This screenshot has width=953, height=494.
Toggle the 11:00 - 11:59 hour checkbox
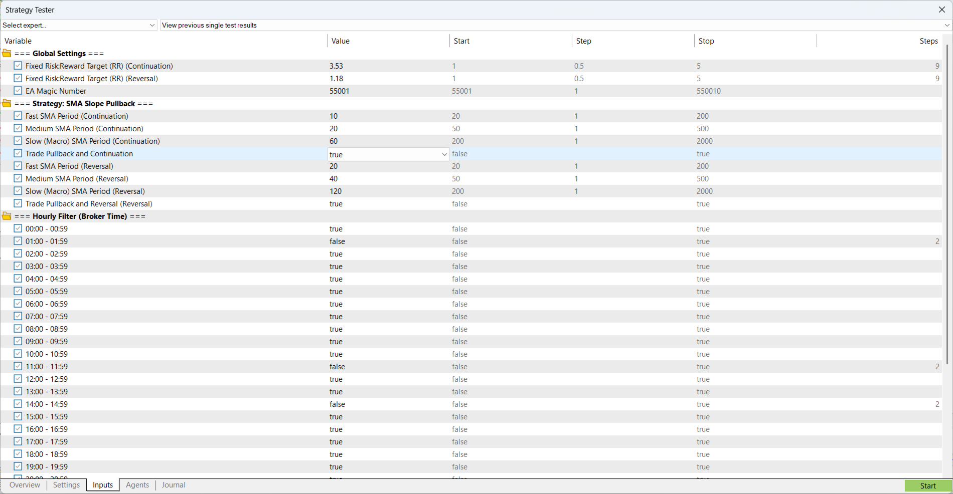18,366
